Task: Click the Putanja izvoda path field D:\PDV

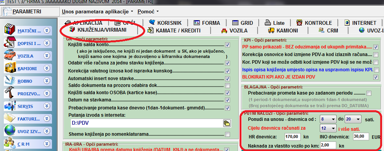Action: (146, 124)
